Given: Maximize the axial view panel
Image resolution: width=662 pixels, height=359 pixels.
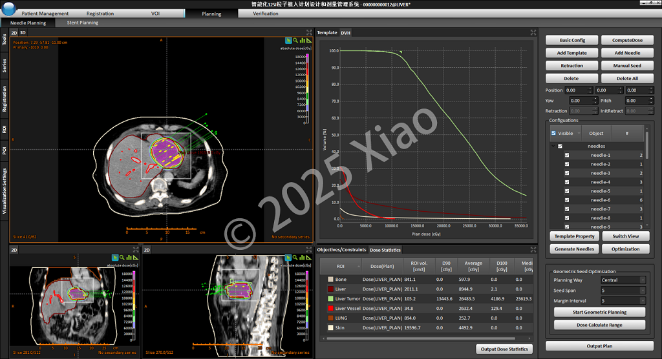Looking at the screenshot, I should click(309, 32).
